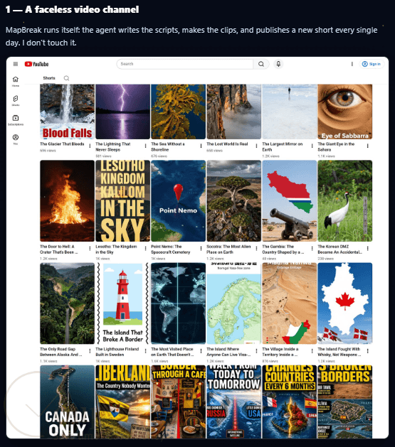
Task: Play the Blood Falls short thumbnail
Action: 67,112
